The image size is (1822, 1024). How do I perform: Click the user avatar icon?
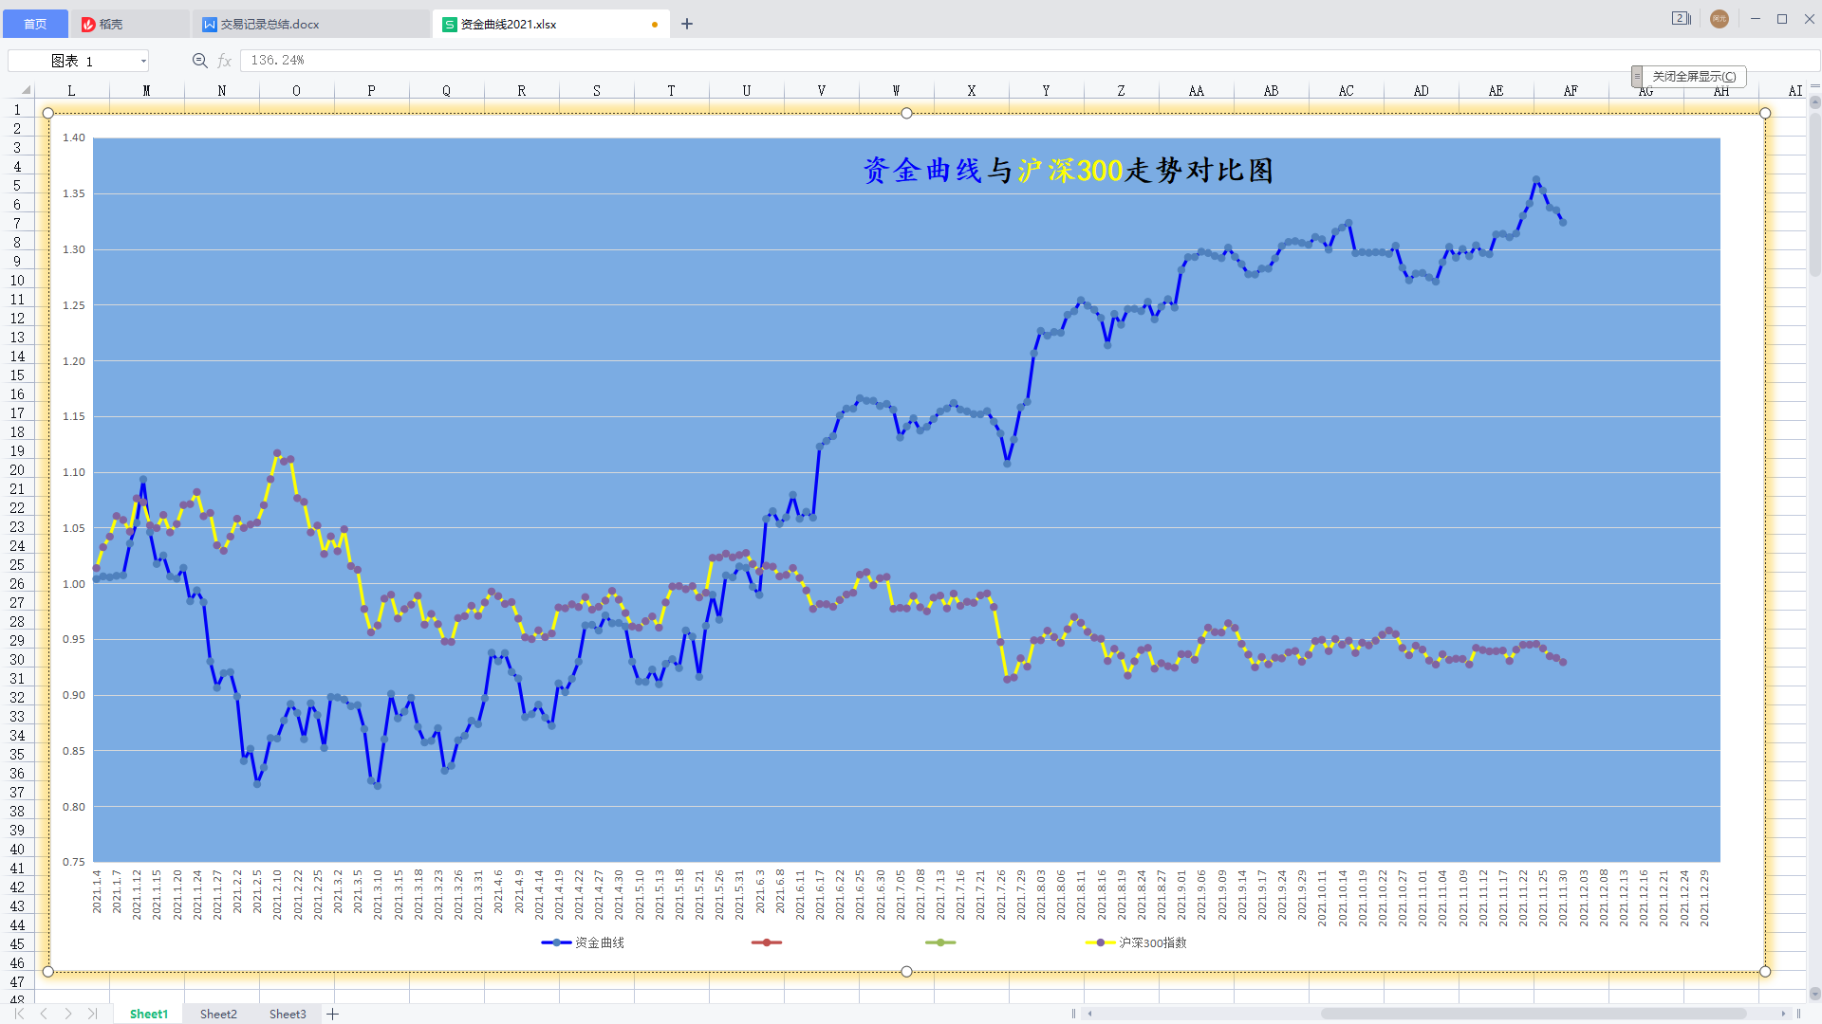(1719, 19)
